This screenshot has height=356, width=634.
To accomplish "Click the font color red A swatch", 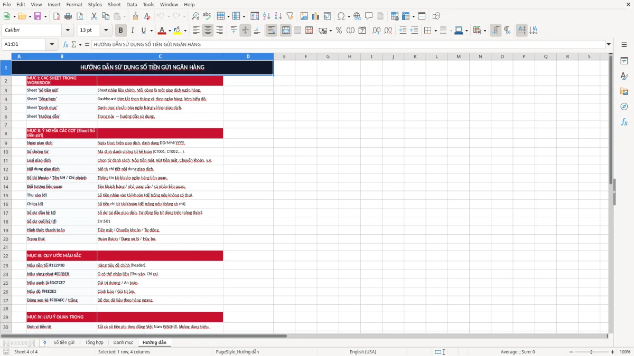I will click(x=162, y=31).
